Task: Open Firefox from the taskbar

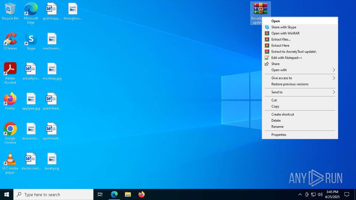Action: tap(142, 194)
